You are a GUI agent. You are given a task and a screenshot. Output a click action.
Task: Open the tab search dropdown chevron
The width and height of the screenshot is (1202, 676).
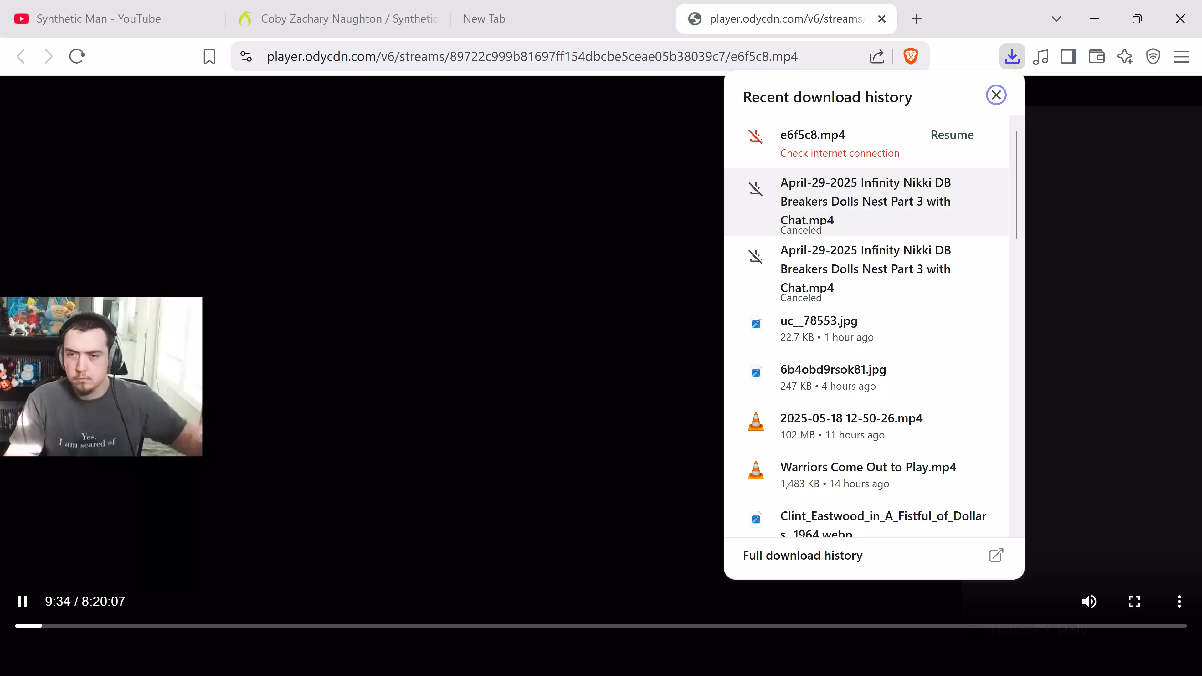1056,19
